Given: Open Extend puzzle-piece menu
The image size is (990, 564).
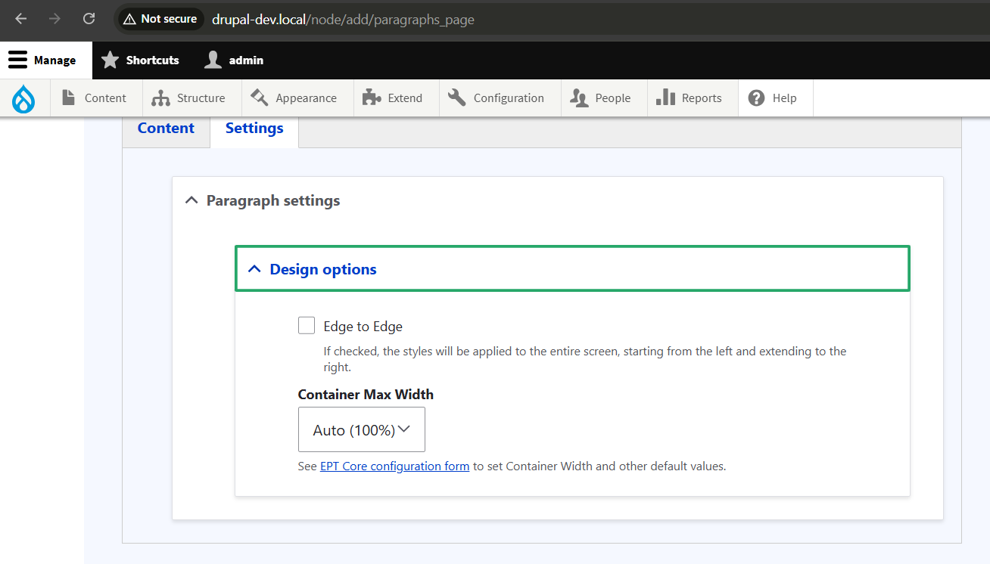Looking at the screenshot, I should 396,98.
